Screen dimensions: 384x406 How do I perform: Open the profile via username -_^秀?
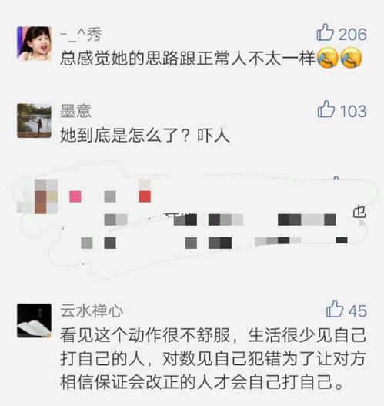81,35
